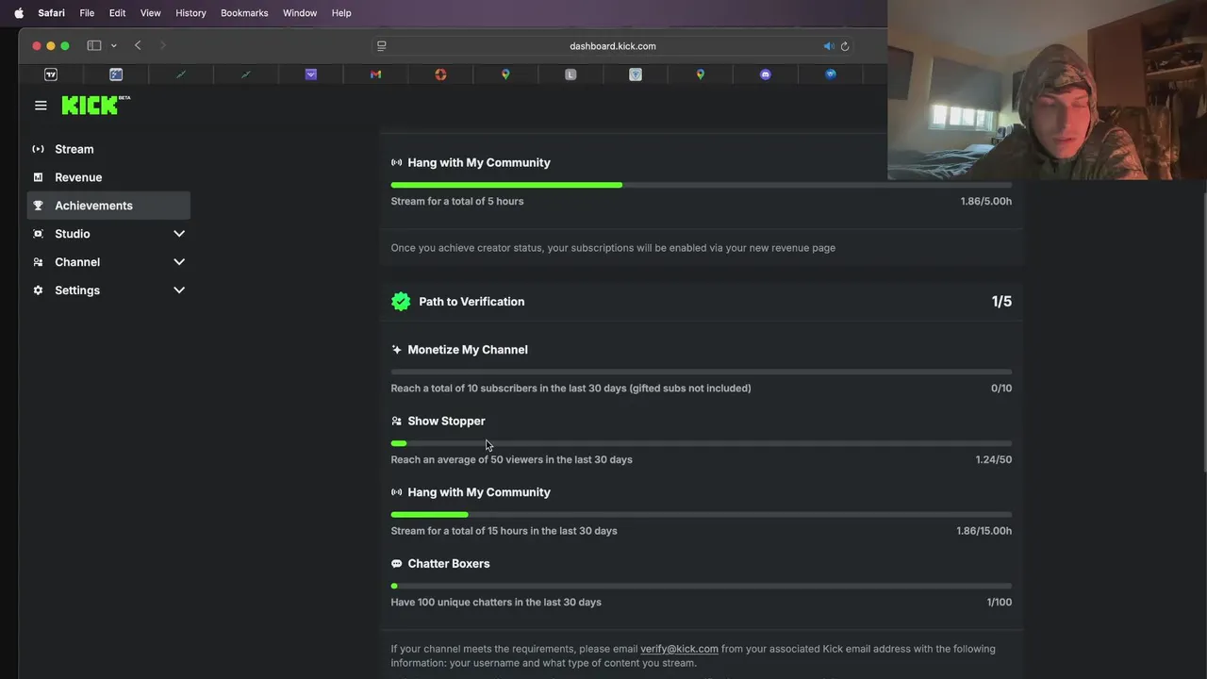Screen dimensions: 1207x679
Task: Toggle the Safari sidebar button
Action: click(94, 45)
